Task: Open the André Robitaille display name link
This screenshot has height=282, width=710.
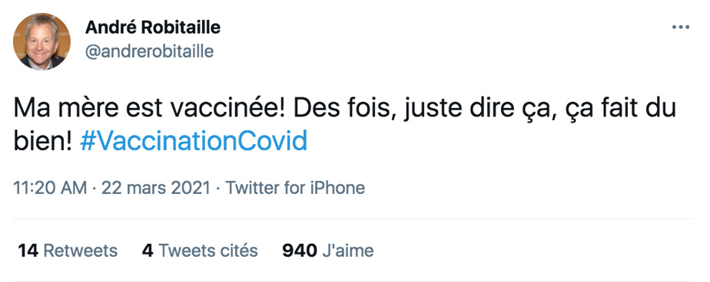Action: point(153,28)
